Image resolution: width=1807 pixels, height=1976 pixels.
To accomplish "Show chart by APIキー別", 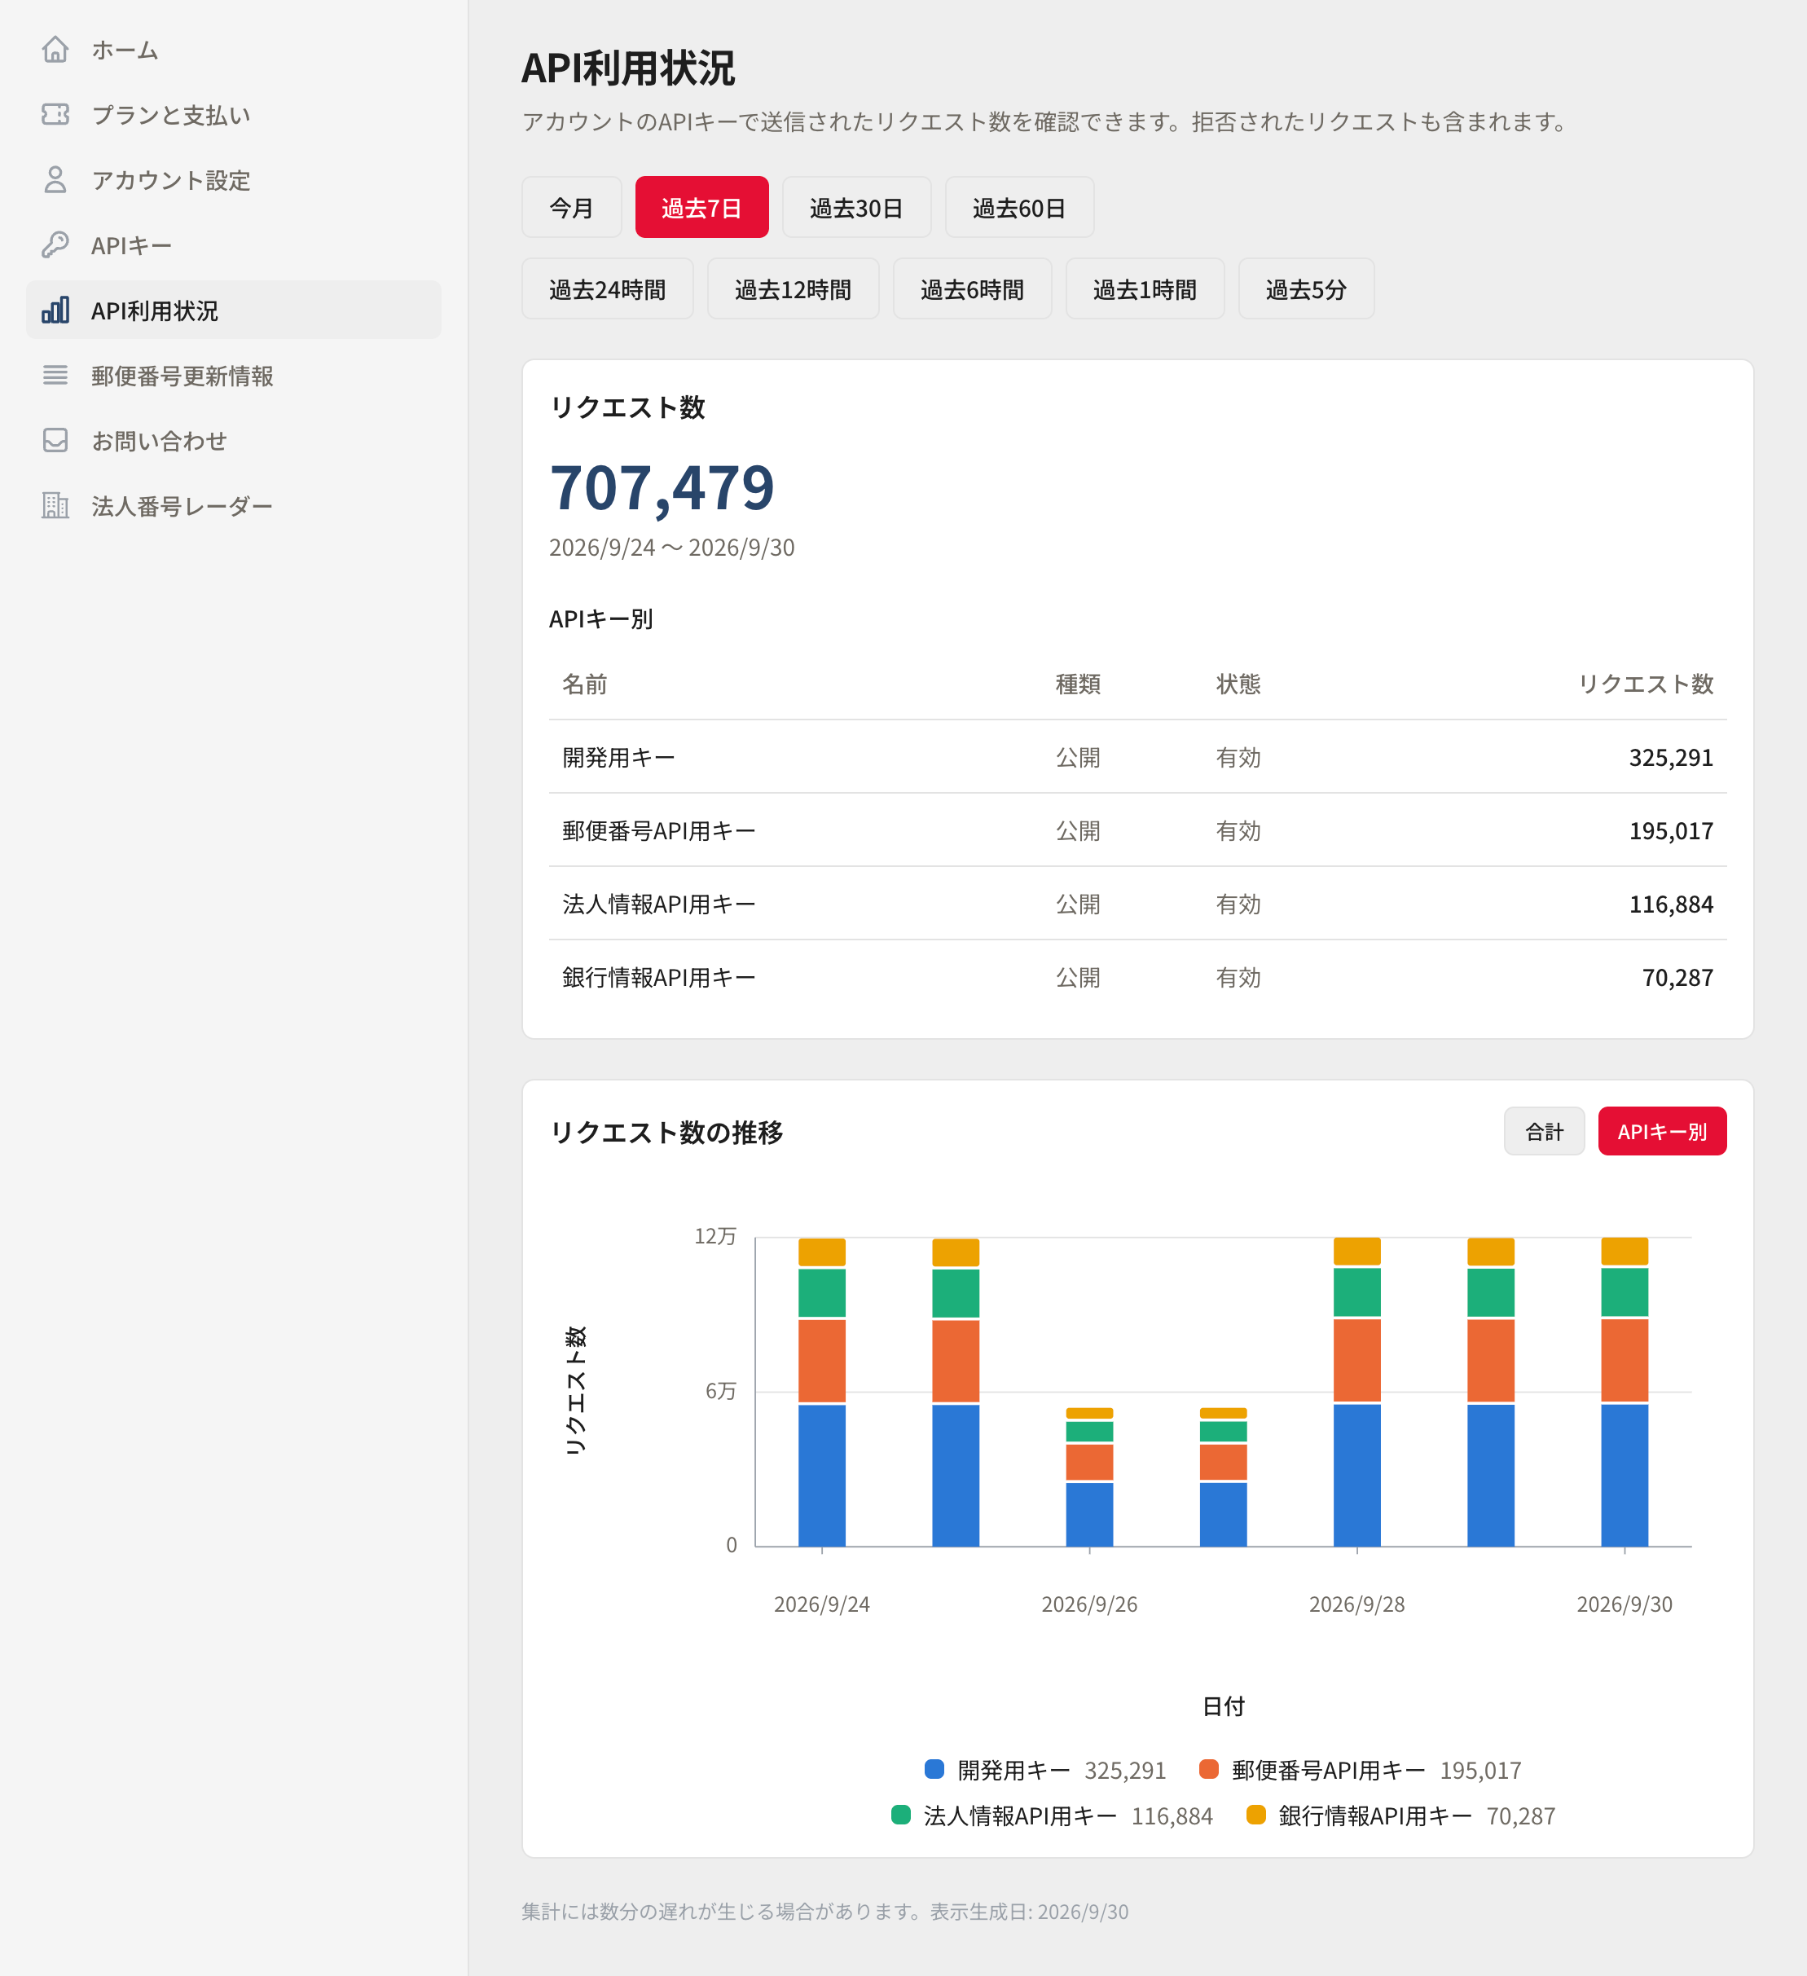I will coord(1662,1132).
